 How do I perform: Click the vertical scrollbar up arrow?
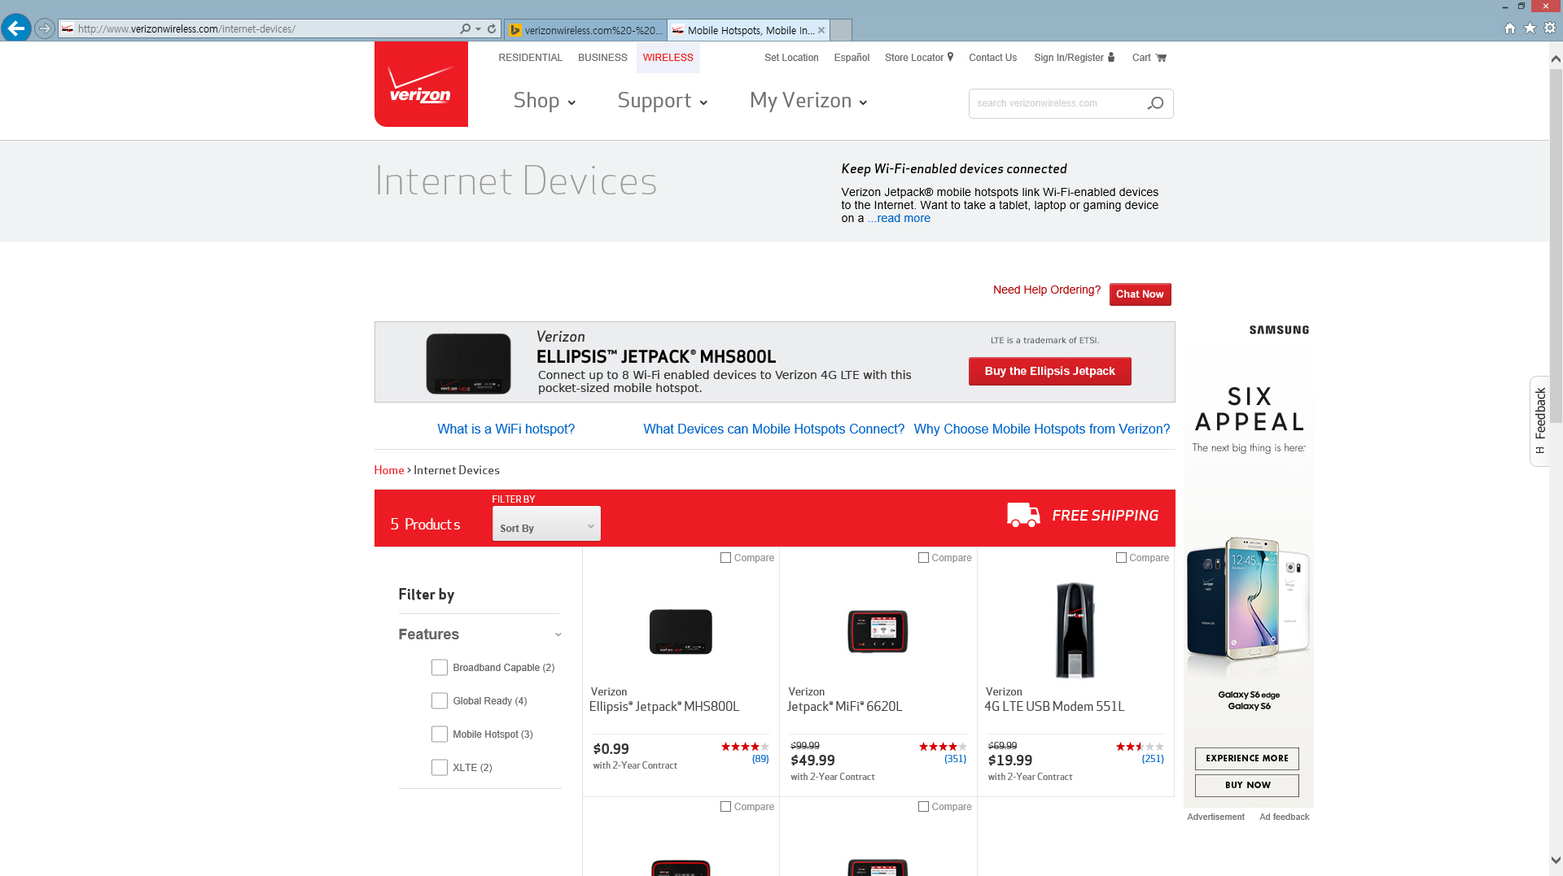pos(1556,59)
